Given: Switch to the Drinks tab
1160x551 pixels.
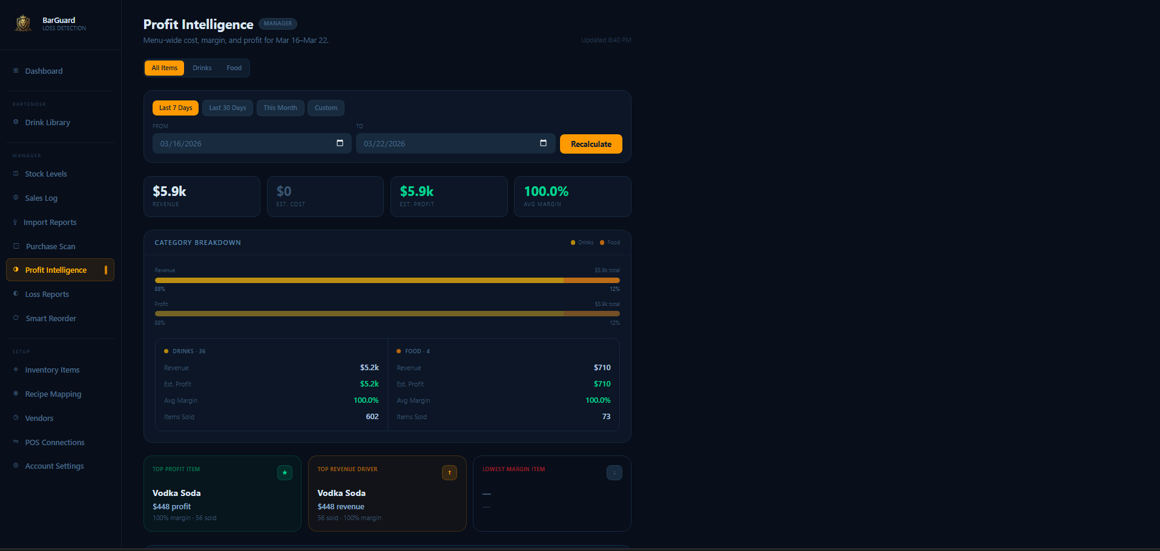Looking at the screenshot, I should 202,68.
